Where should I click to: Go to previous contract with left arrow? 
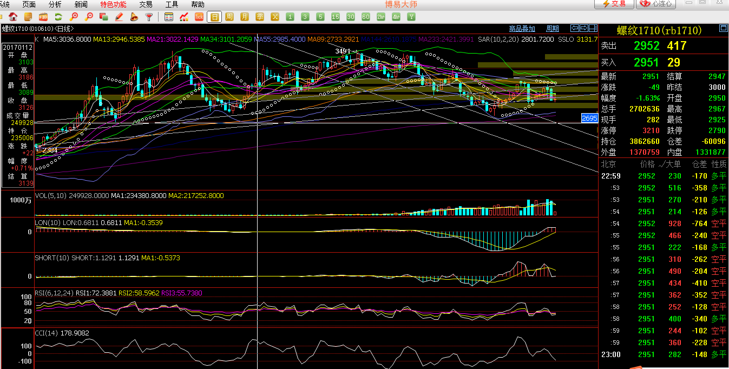(x=575, y=28)
